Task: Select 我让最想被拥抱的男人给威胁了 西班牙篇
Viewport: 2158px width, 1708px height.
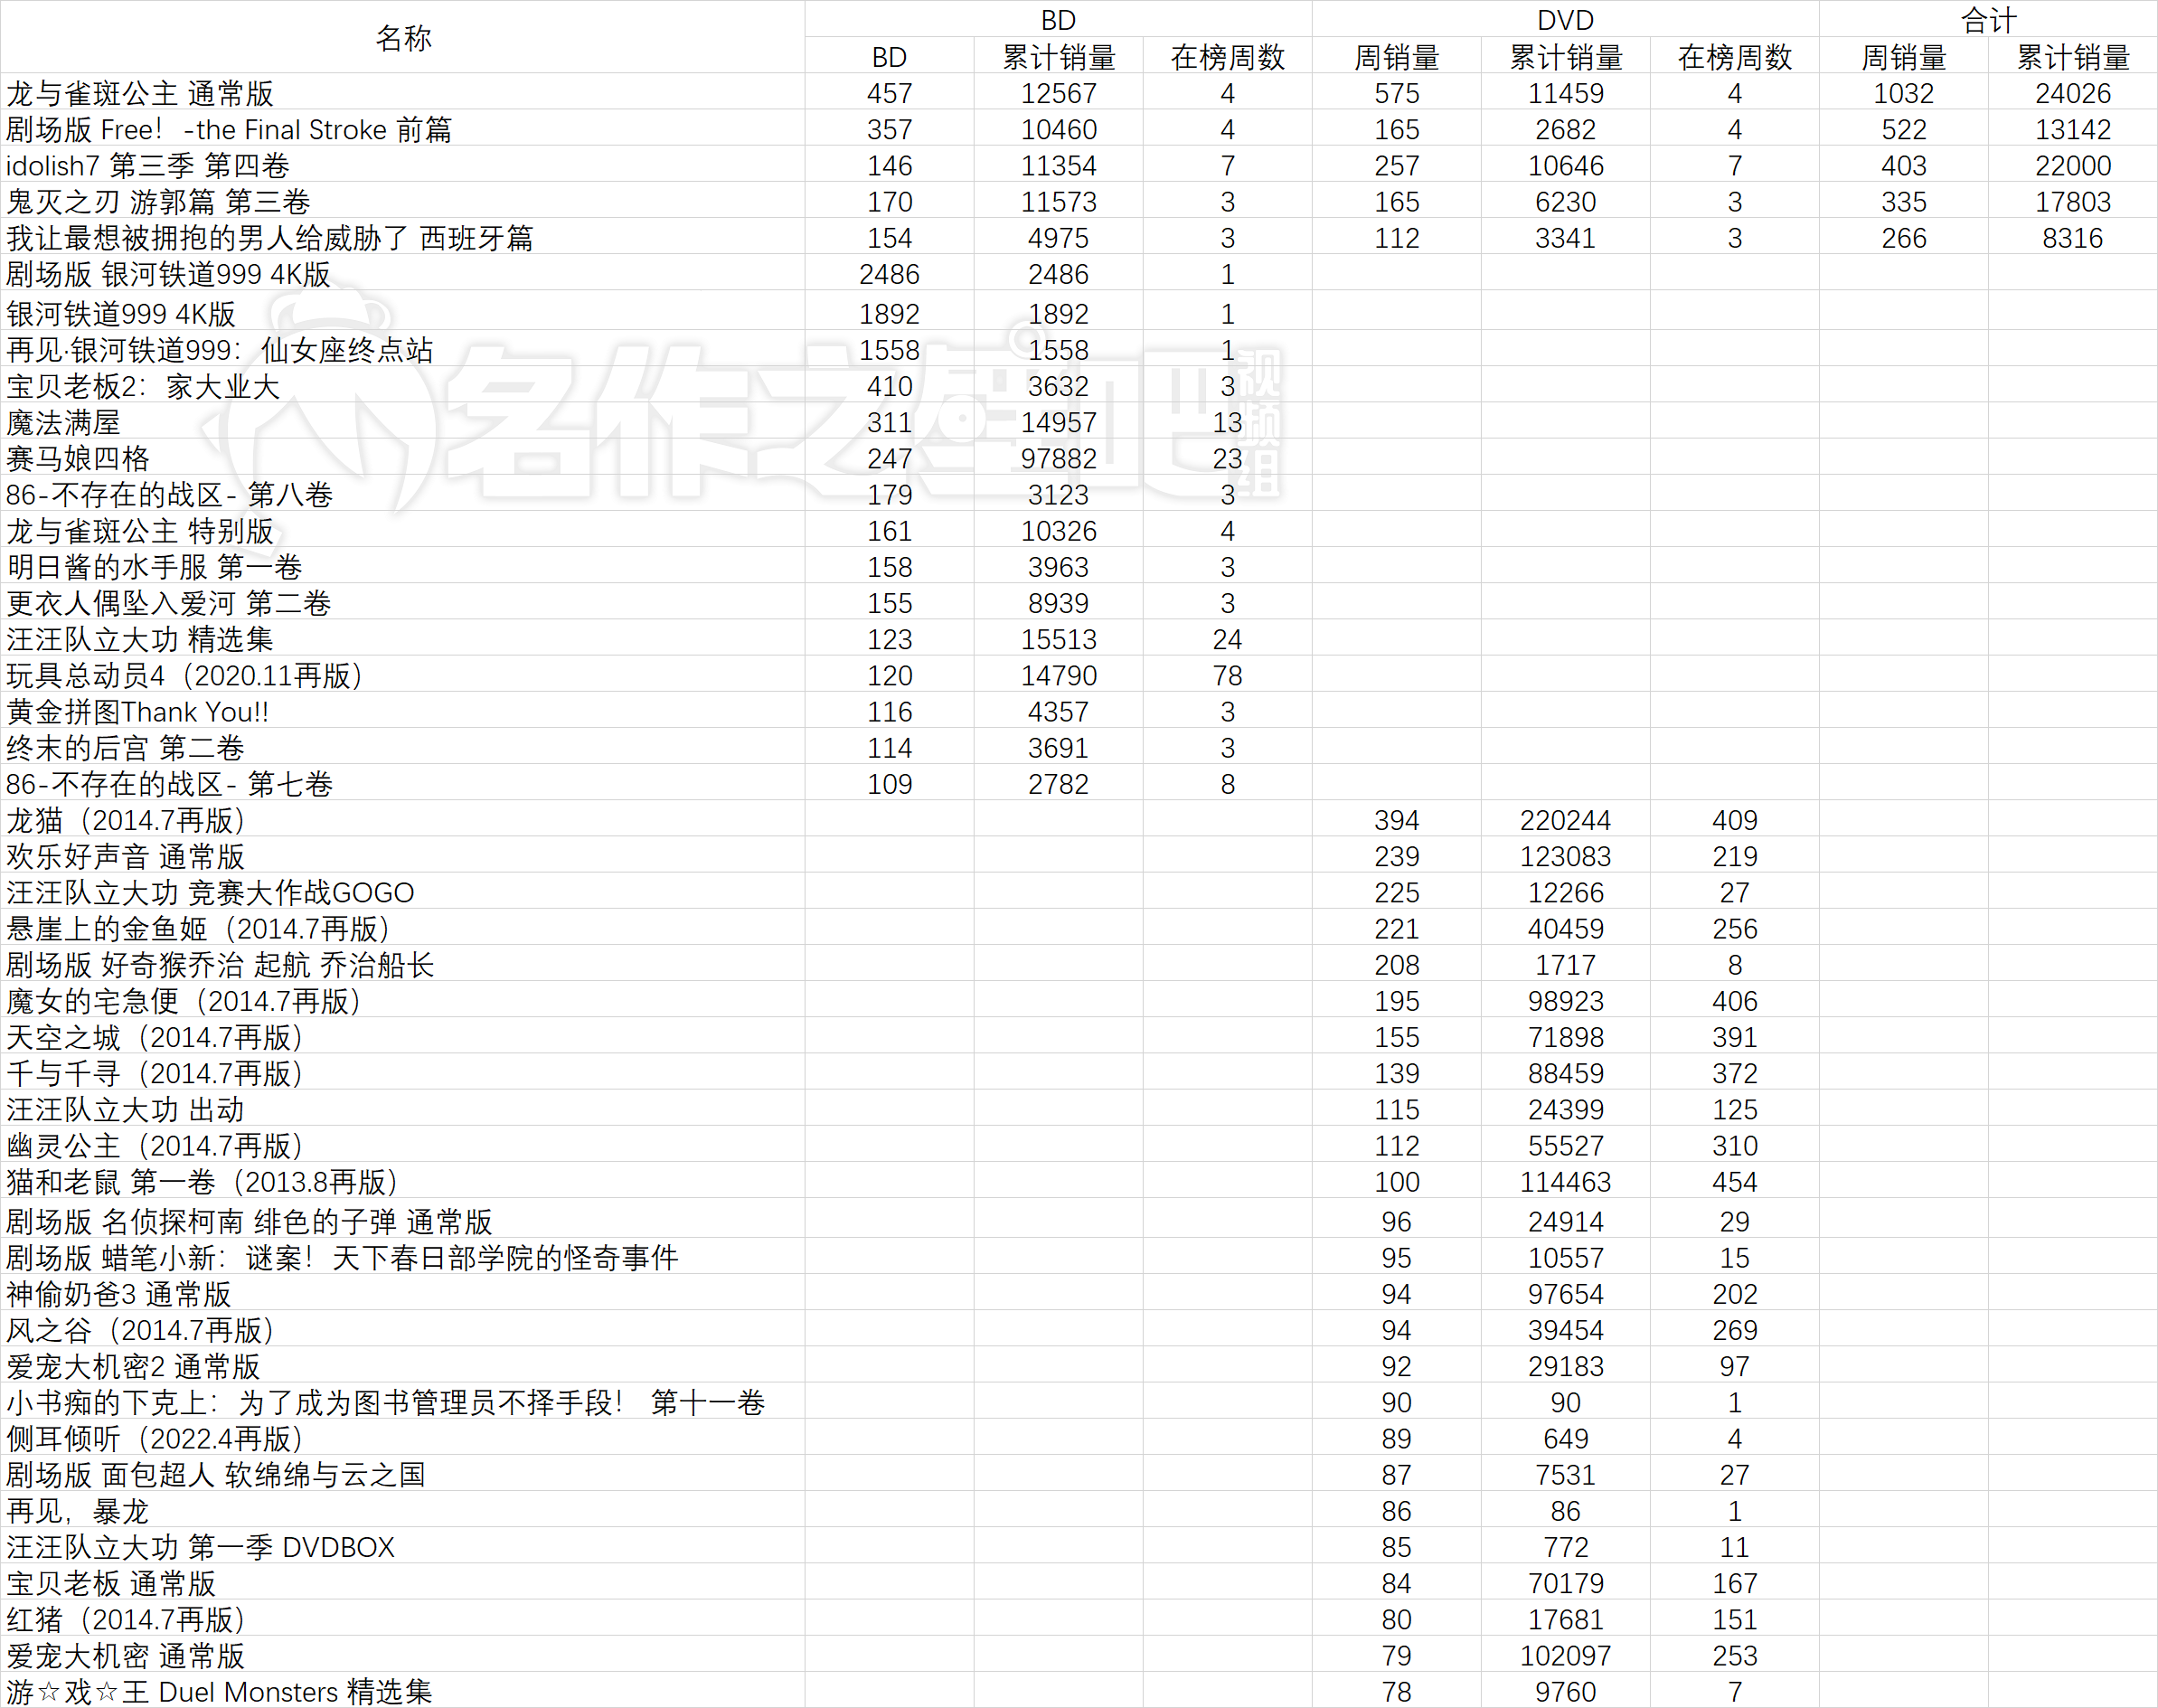Action: 270,238
